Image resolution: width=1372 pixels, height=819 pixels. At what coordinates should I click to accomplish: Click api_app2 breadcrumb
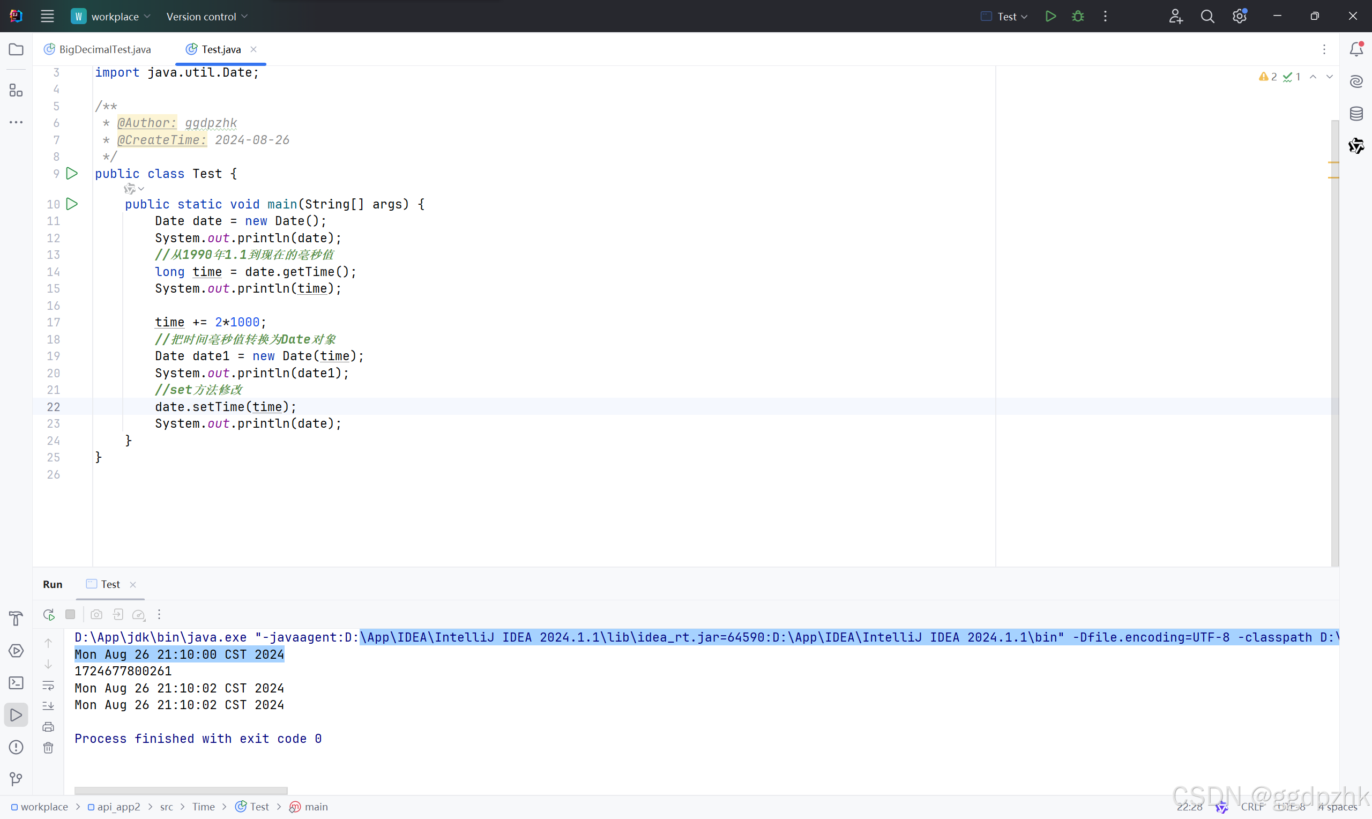pyautogui.click(x=114, y=807)
